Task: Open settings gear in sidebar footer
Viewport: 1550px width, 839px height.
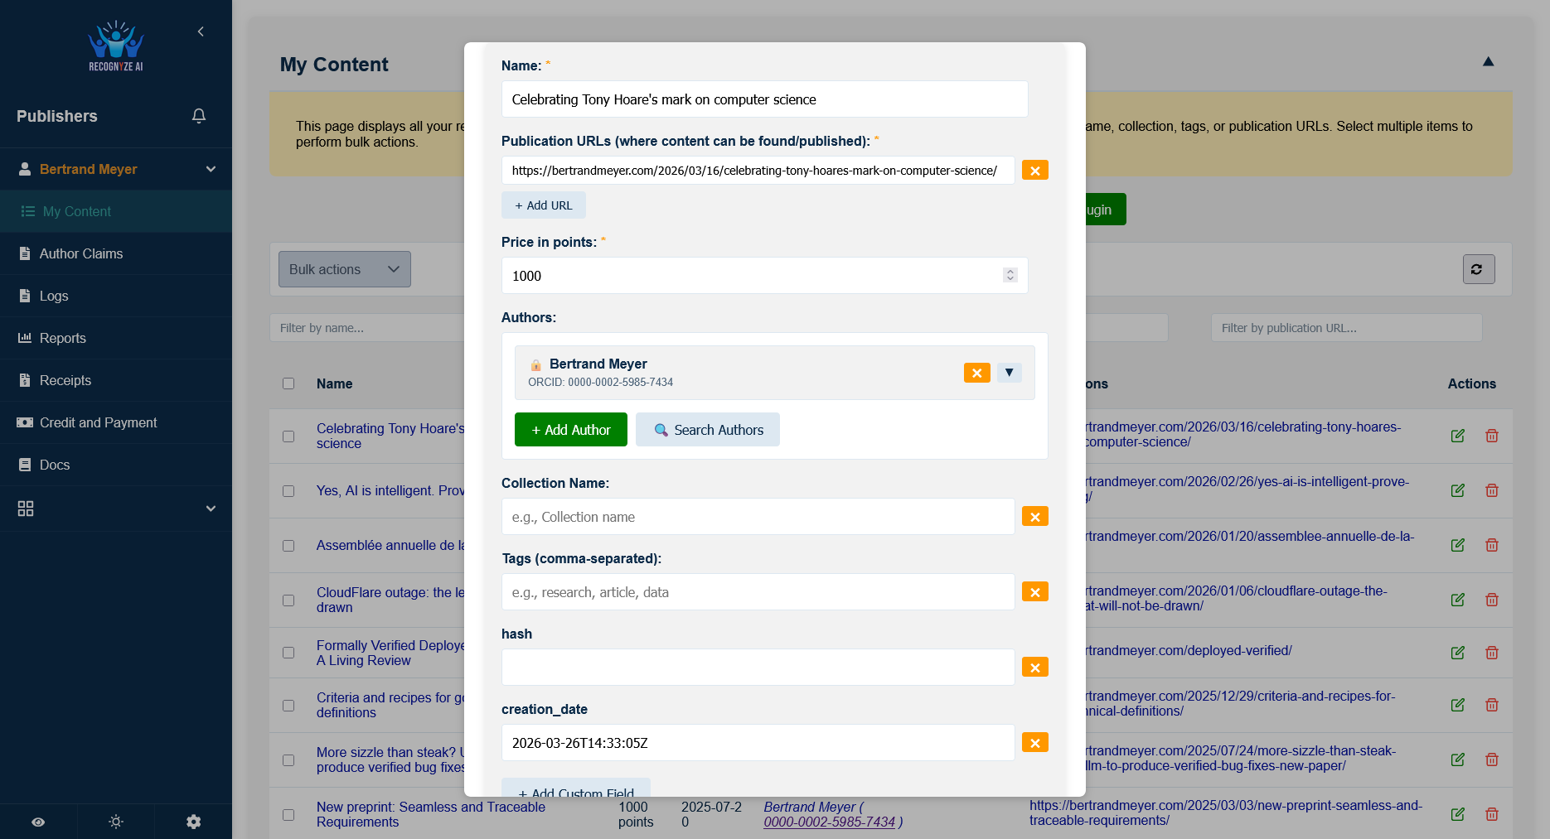Action: [x=194, y=822]
